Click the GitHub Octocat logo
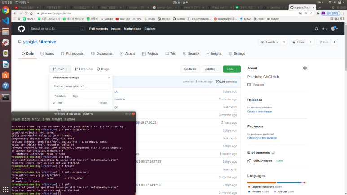Image resolution: width=347 pixels, height=195 pixels. [x=22, y=29]
